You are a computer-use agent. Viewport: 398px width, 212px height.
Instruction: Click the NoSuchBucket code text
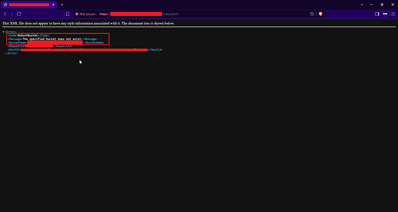click(x=27, y=35)
